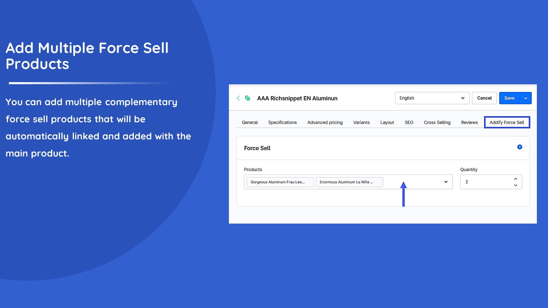Select the Variants tab
This screenshot has height=308, width=548.
(x=361, y=122)
